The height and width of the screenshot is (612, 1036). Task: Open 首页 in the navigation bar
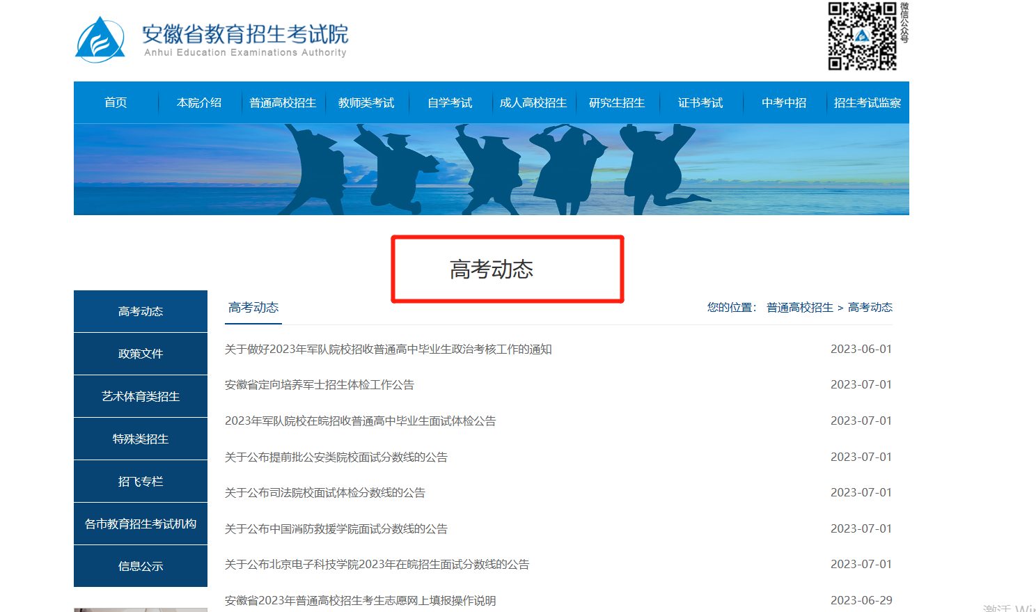point(116,103)
